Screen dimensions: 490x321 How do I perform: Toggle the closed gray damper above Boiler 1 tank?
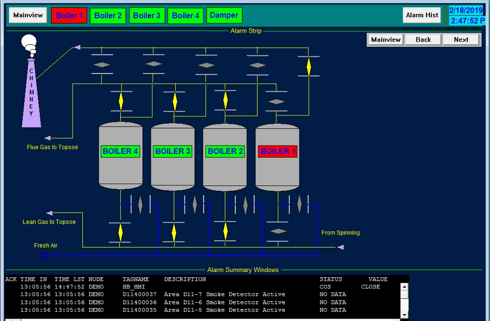point(276,101)
